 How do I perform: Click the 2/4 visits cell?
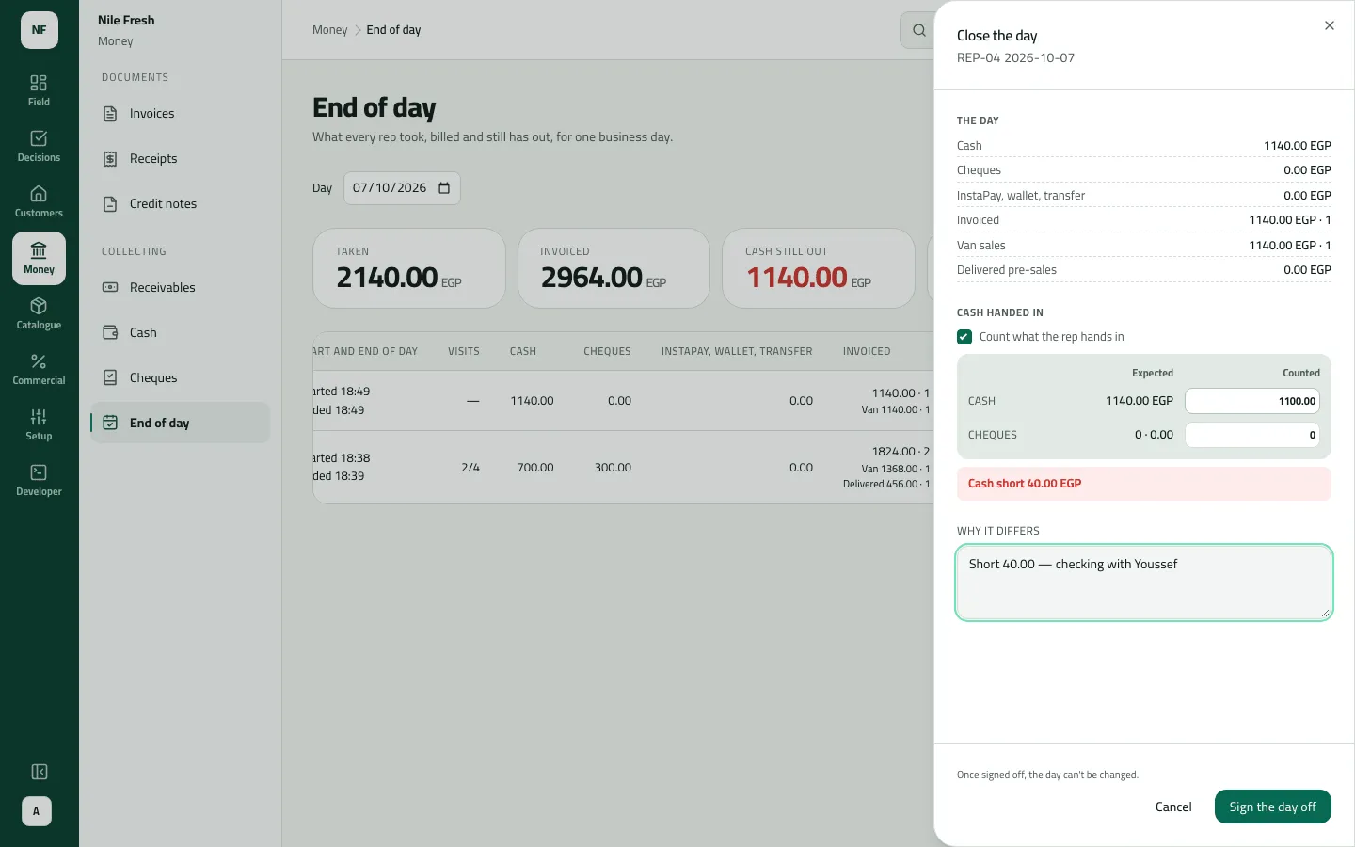[x=470, y=468]
